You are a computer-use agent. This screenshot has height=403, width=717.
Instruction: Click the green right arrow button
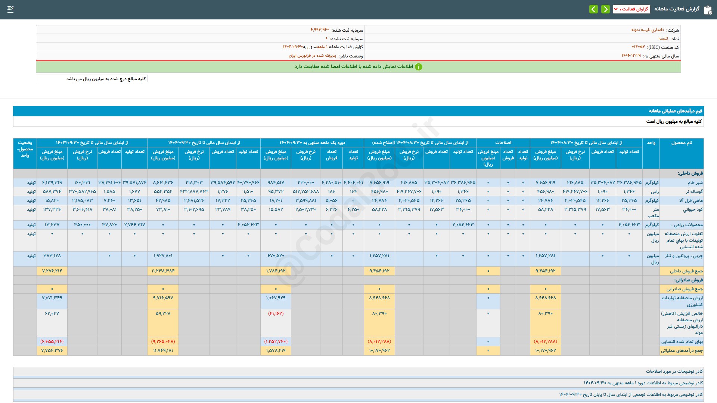click(x=605, y=9)
